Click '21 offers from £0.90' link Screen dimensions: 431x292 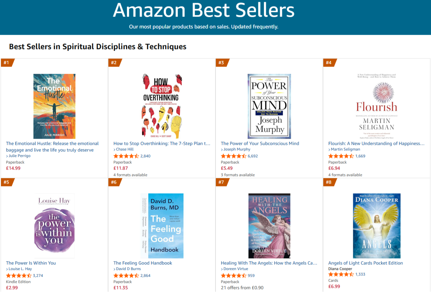[242, 288]
